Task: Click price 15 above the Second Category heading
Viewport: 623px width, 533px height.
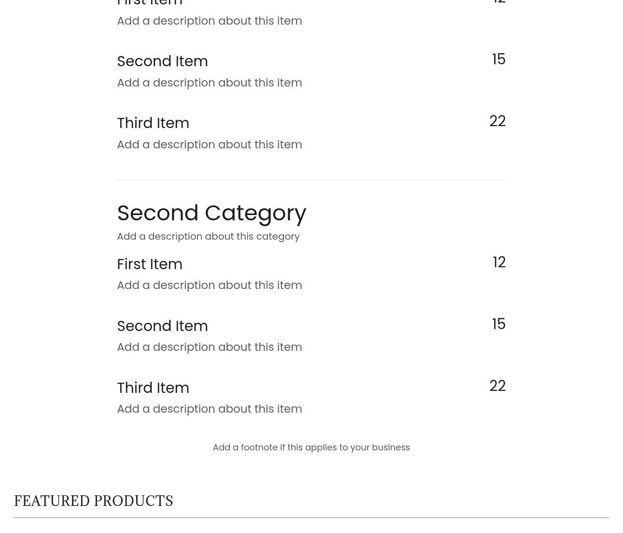Action: tap(498, 59)
